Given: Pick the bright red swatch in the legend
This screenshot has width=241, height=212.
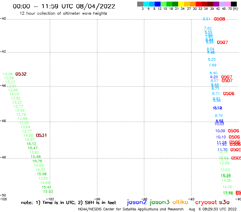Looking at the screenshot, I should point(199,4).
